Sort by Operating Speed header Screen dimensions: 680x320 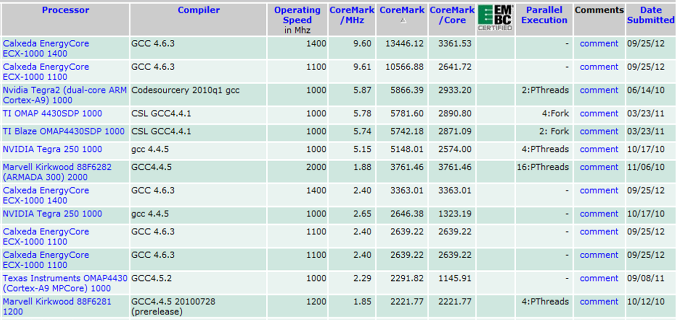point(297,15)
